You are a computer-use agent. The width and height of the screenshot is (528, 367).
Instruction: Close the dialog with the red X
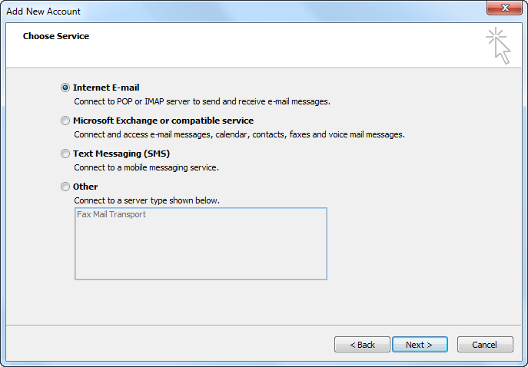click(x=505, y=10)
